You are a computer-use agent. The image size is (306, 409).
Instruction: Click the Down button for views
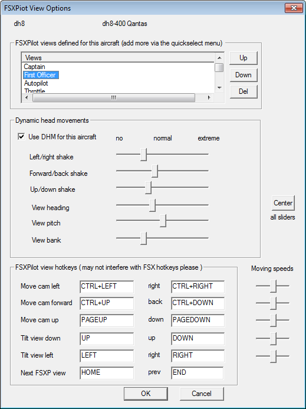click(x=243, y=75)
